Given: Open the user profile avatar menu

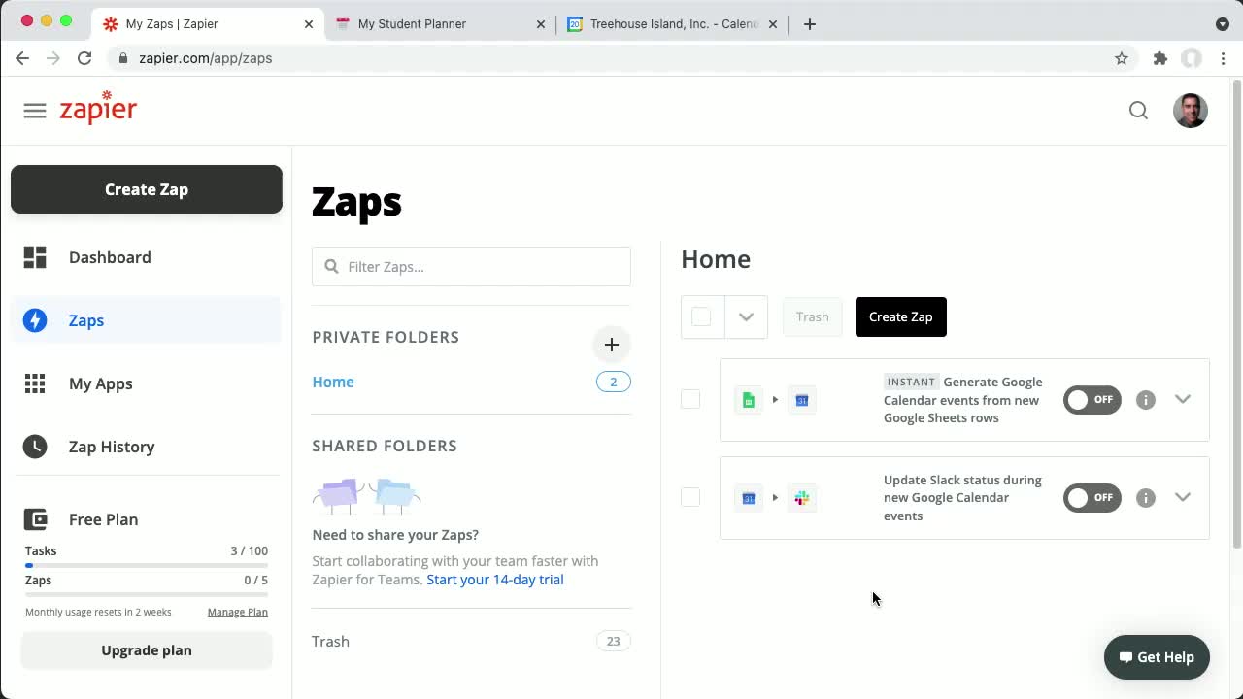Looking at the screenshot, I should (x=1190, y=111).
